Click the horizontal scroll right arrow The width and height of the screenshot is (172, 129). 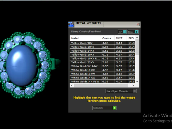coord(133,85)
